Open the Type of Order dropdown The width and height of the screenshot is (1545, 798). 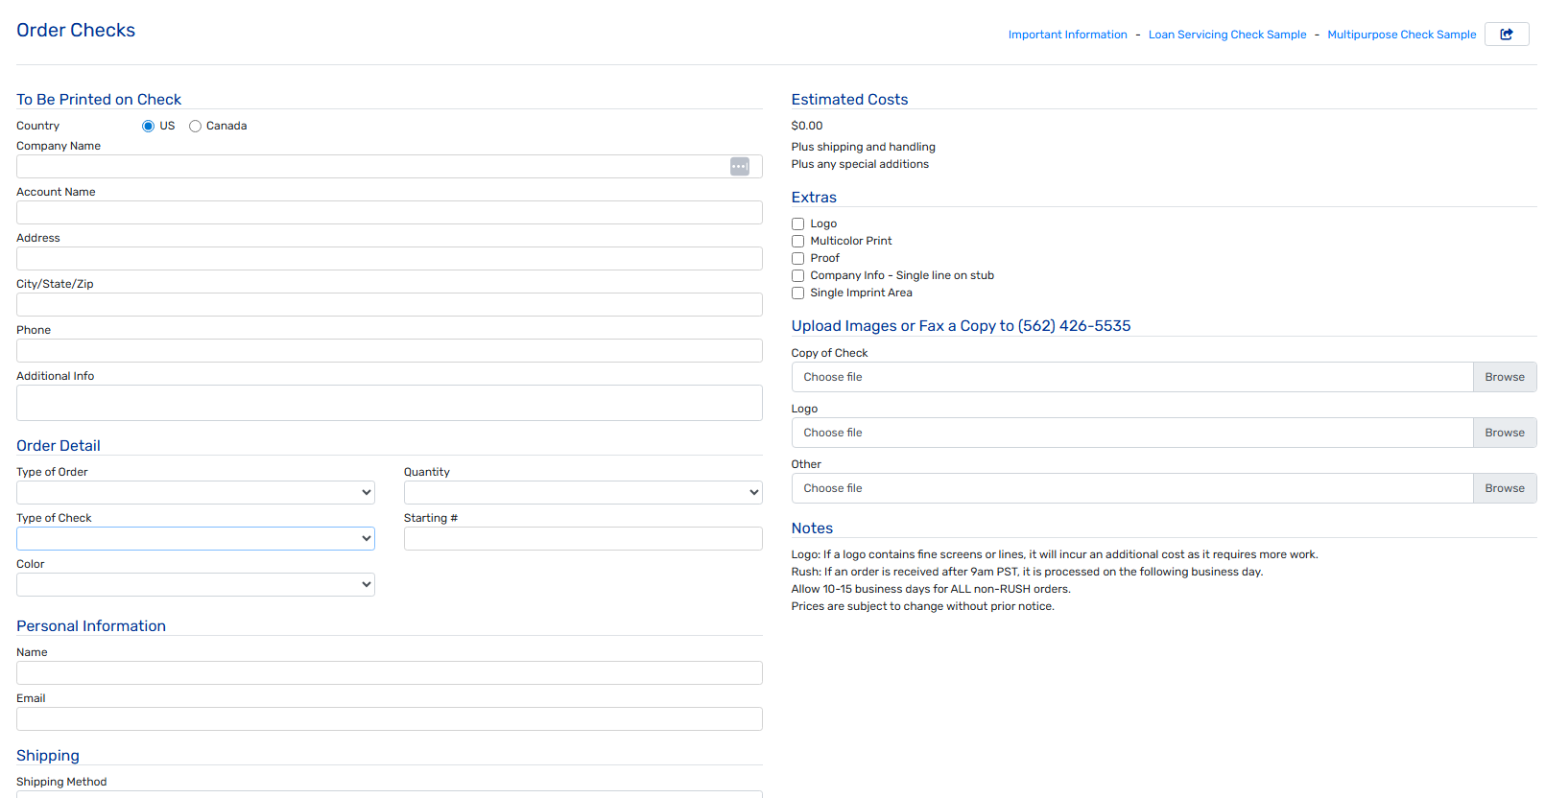195,493
